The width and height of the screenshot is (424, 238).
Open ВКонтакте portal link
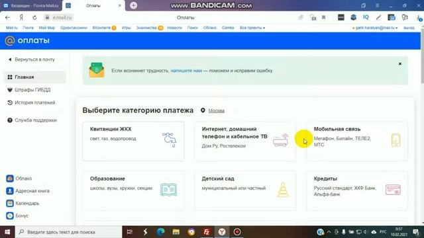[101, 28]
